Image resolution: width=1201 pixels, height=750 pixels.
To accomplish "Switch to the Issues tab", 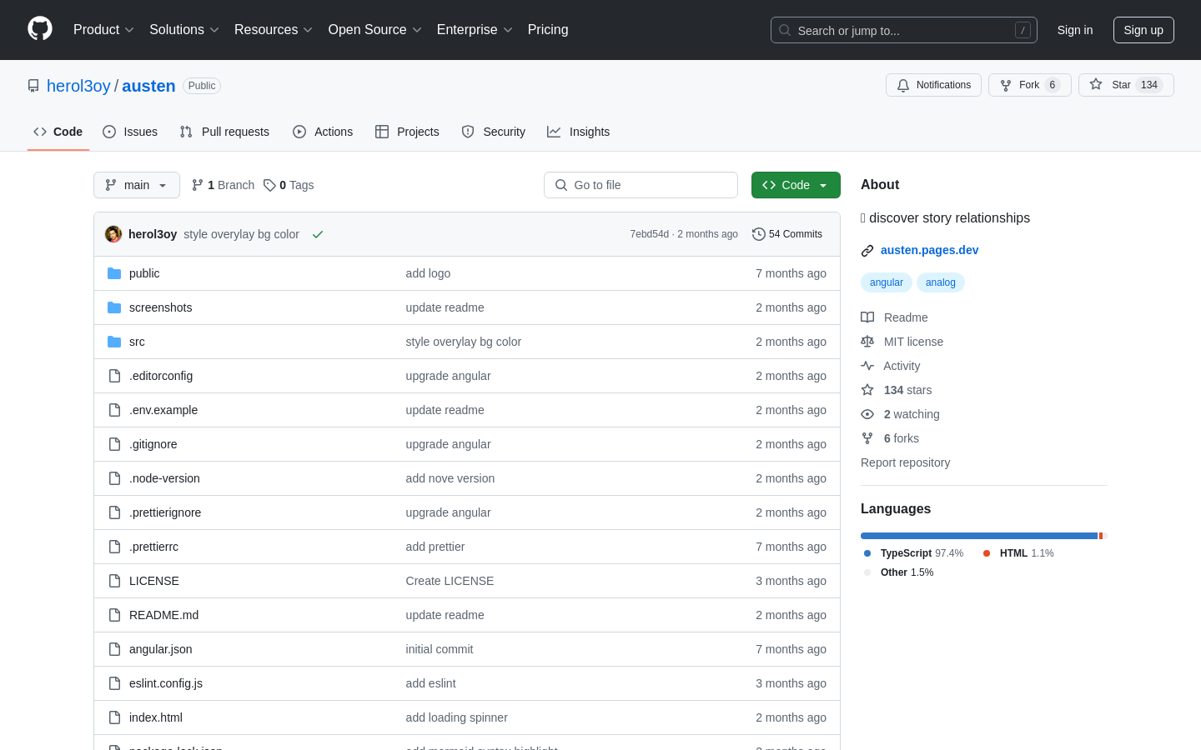I will click(x=130, y=132).
